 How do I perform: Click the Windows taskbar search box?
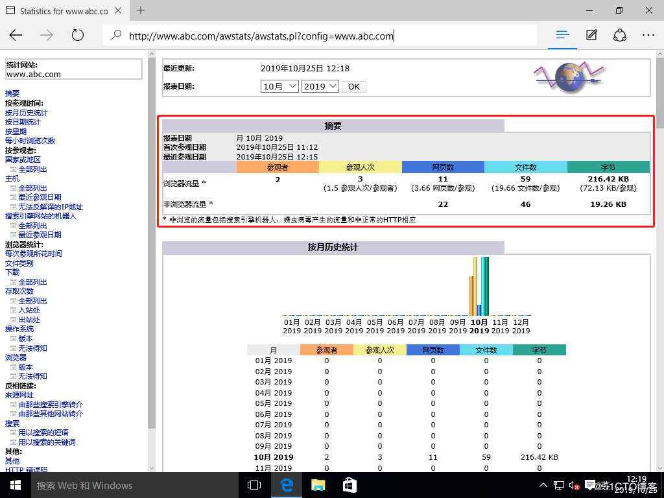(130, 485)
